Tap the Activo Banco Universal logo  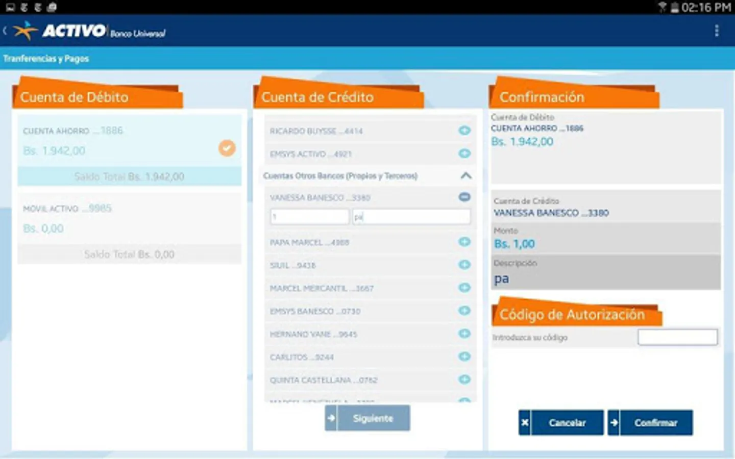(89, 31)
